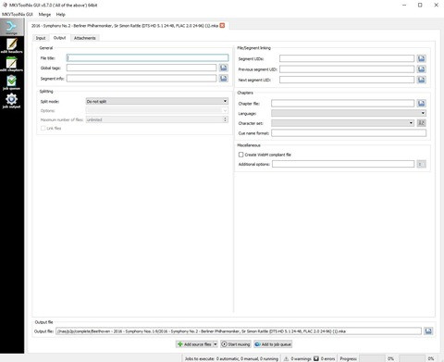Focus the Additional options input field

tap(343, 164)
